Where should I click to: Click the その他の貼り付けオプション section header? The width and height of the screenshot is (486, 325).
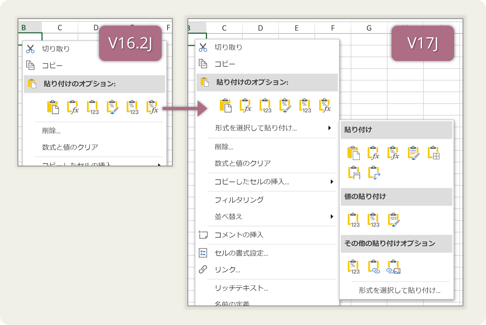(396, 244)
